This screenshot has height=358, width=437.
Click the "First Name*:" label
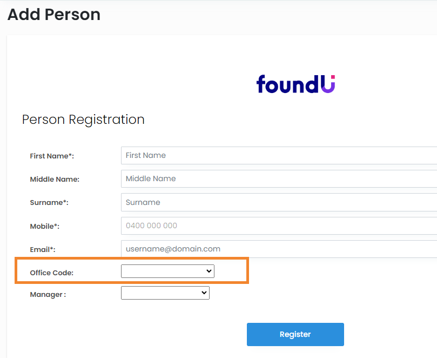point(52,156)
